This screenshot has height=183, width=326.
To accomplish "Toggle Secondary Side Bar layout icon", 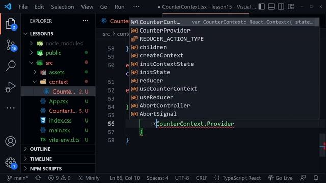I will [x=281, y=7].
